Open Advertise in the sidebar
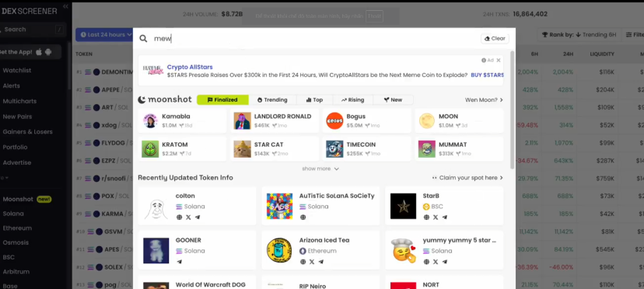Viewport: 644px width, 289px height. click(17, 163)
